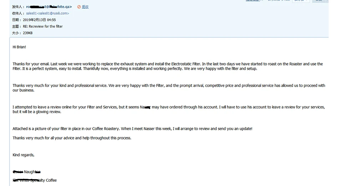The width and height of the screenshot is (339, 186).
Task: Click the red reject icon beside sender
Action: (x=79, y=7)
